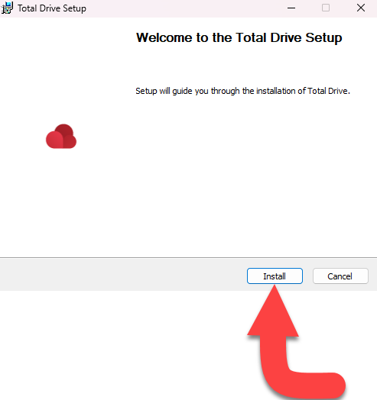Click the "Total Drive Setup" title bar text
The width and height of the screenshot is (377, 400).
pos(52,8)
